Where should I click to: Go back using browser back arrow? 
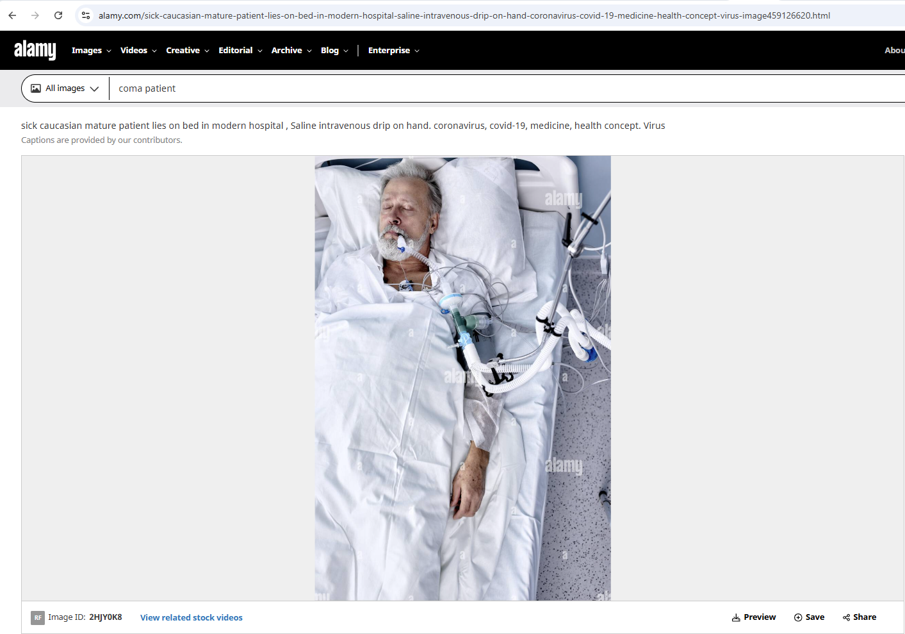(12, 15)
